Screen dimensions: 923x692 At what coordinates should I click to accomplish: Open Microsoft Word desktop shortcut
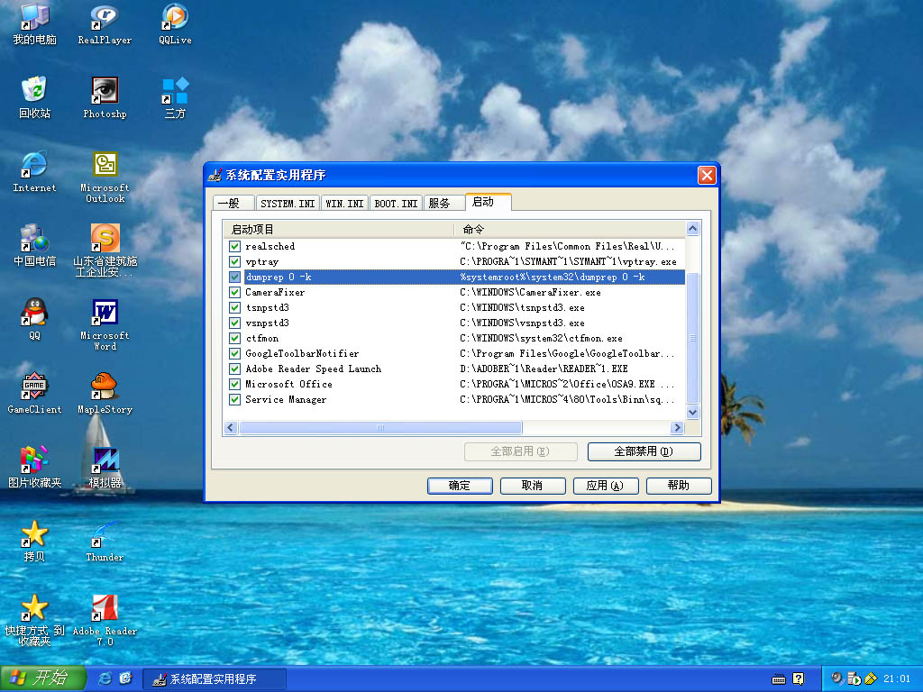point(105,313)
